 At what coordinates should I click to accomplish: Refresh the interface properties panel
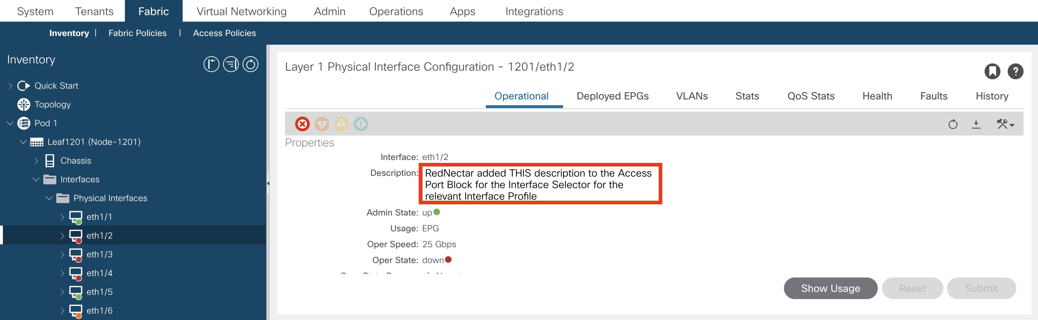(x=952, y=124)
